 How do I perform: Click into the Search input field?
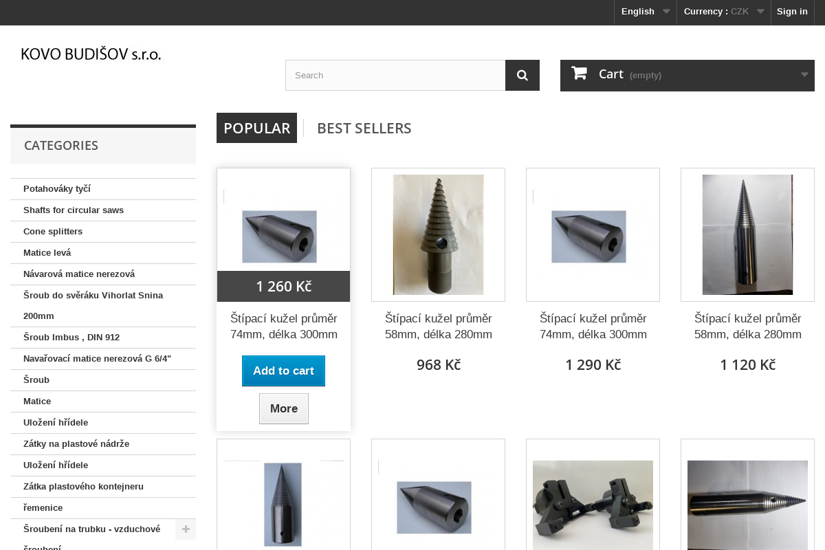(x=395, y=76)
